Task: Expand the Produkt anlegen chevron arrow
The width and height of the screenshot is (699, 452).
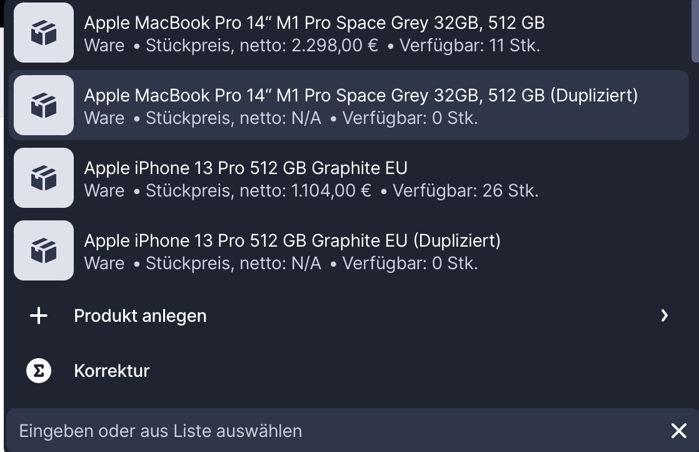Action: (x=664, y=316)
